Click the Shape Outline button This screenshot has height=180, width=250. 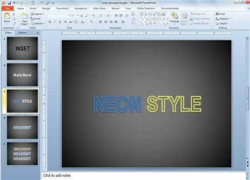coord(201,19)
